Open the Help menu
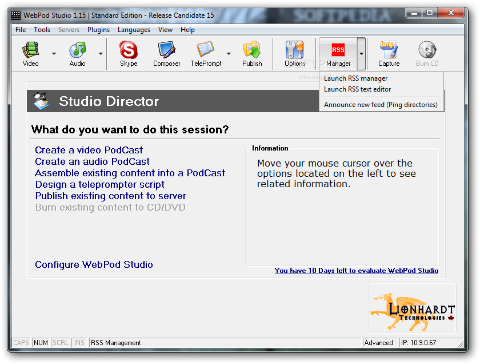 [x=187, y=30]
